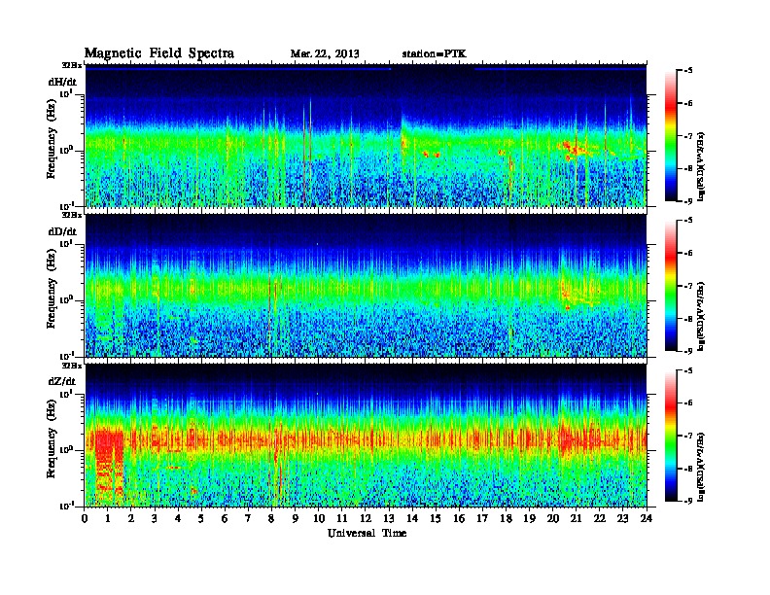The image size is (770, 595).
Task: Click the hour 2 tick label on the time axis
Action: [x=131, y=519]
